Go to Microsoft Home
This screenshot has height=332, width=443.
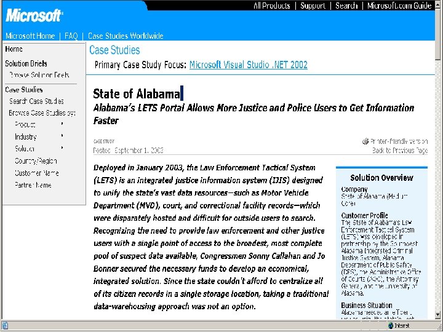click(x=30, y=36)
